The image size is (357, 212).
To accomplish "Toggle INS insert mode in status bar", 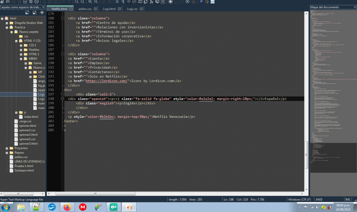I will click(348, 199).
